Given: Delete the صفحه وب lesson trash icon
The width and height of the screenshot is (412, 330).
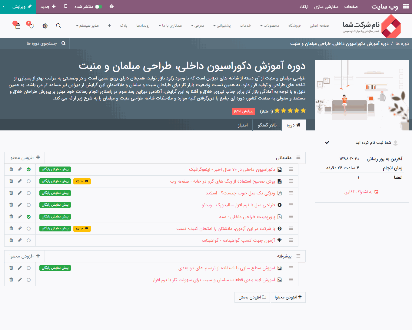Looking at the screenshot, I should (11, 181).
